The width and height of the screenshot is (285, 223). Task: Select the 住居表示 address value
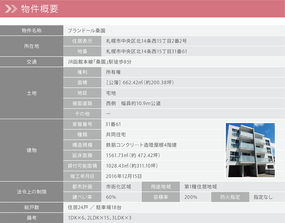pos(146,41)
